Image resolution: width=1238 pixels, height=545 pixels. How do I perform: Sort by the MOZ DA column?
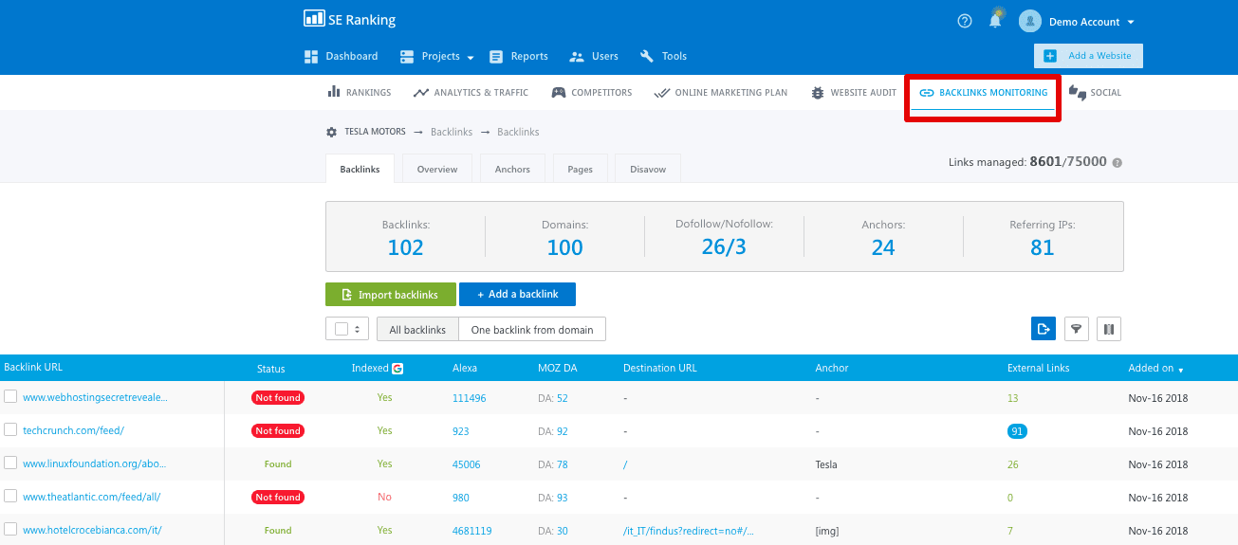pyautogui.click(x=559, y=368)
